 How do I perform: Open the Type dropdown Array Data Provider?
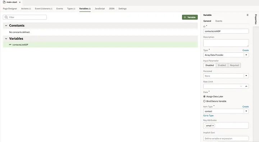coord(226,55)
